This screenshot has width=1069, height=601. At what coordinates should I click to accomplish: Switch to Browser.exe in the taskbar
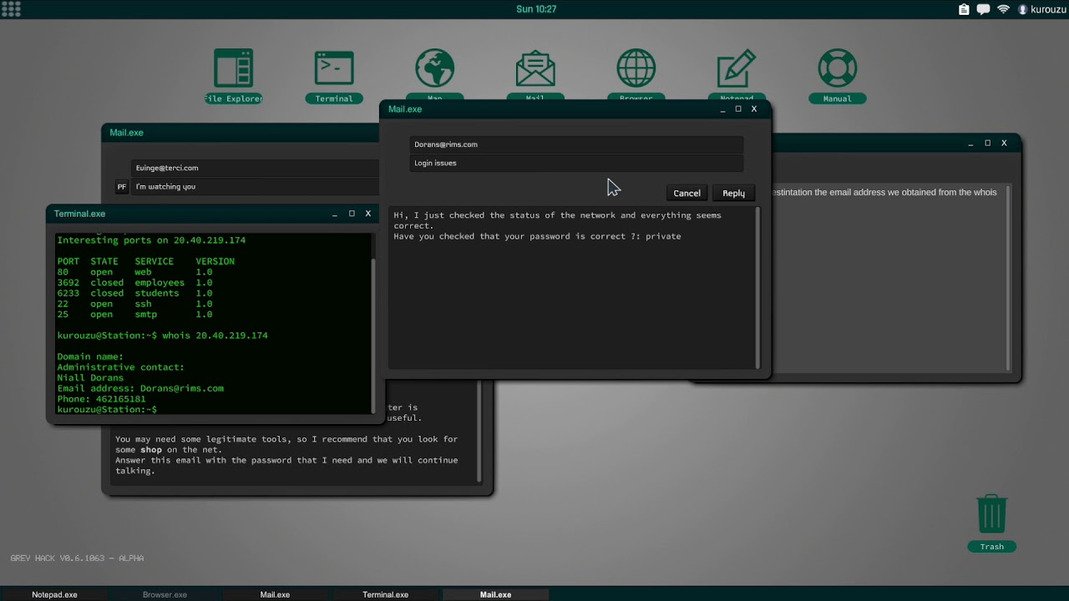tap(165, 594)
